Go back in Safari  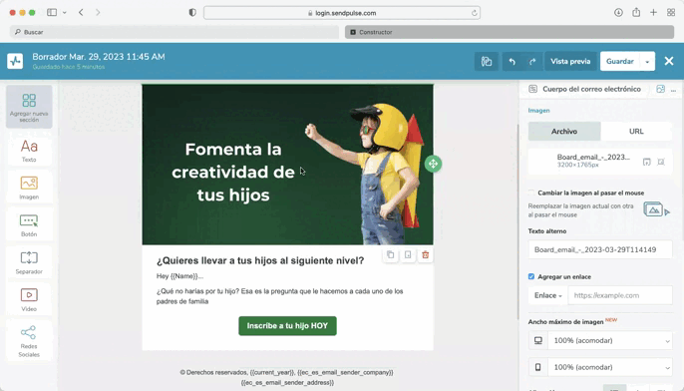pyautogui.click(x=81, y=13)
